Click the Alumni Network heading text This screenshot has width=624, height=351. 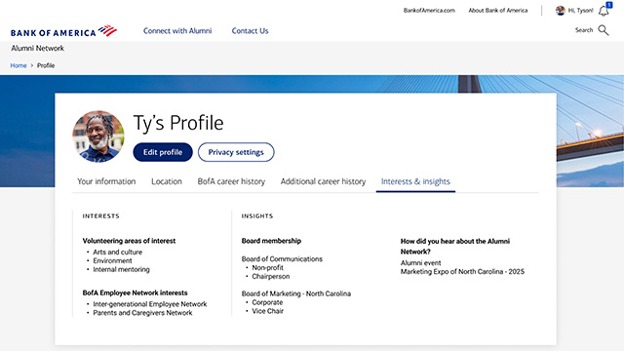click(37, 48)
